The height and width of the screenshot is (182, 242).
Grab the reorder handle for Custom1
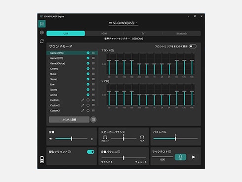coord(93,100)
